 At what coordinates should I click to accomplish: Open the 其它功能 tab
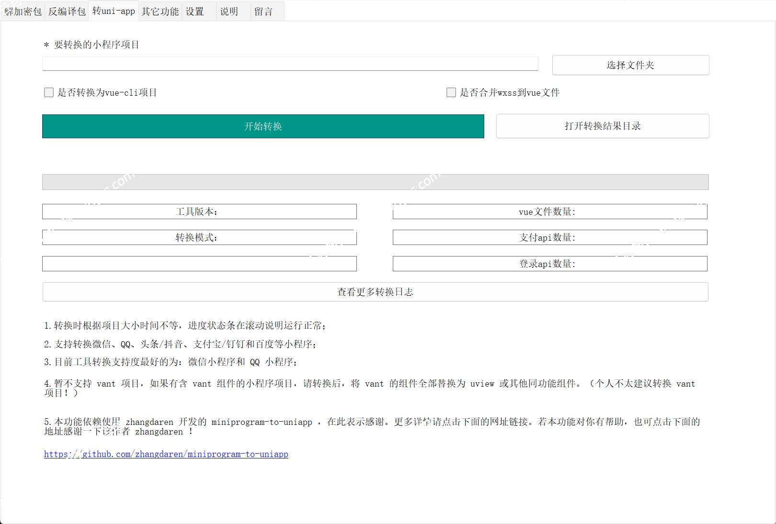click(160, 11)
